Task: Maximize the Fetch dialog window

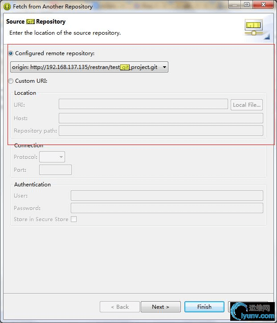Action: pos(246,4)
